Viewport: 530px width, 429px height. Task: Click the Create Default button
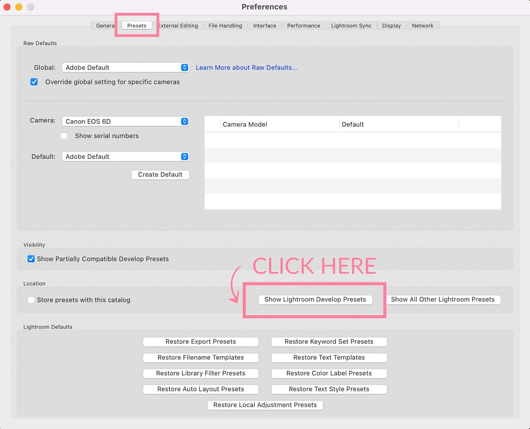tap(160, 175)
